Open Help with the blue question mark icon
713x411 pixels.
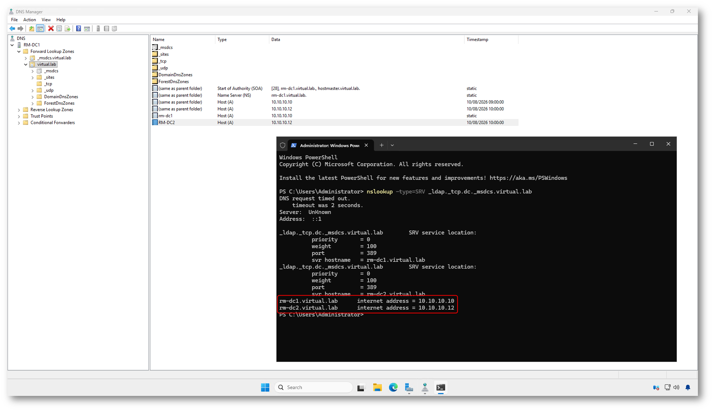click(78, 28)
